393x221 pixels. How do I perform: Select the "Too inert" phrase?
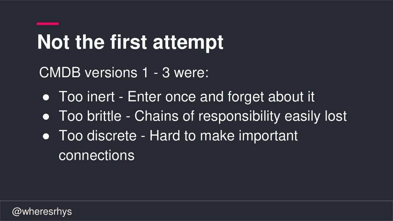(87, 97)
